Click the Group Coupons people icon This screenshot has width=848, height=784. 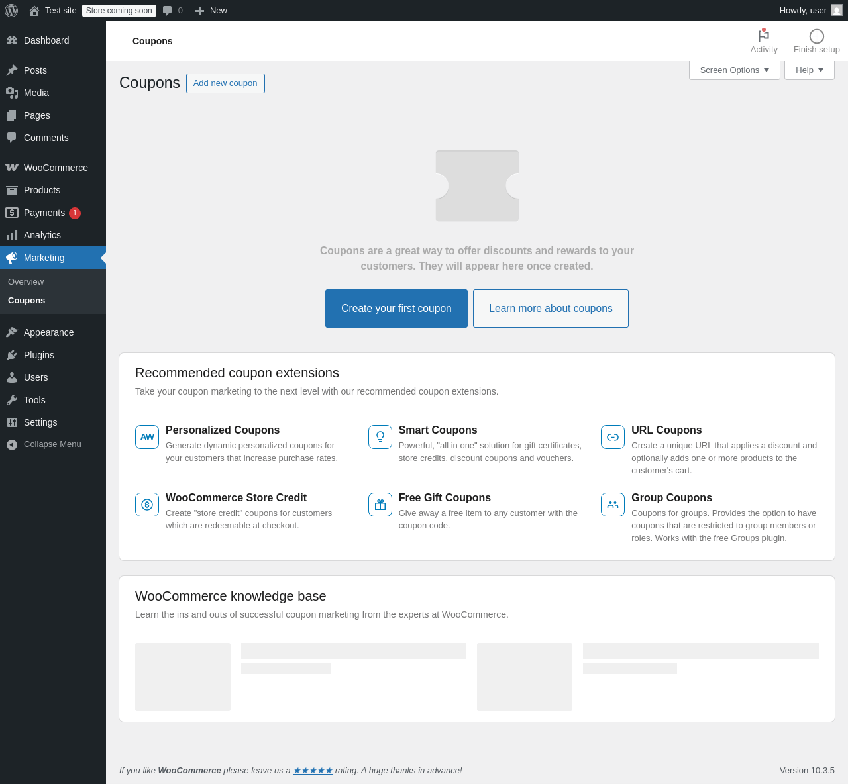(x=613, y=505)
